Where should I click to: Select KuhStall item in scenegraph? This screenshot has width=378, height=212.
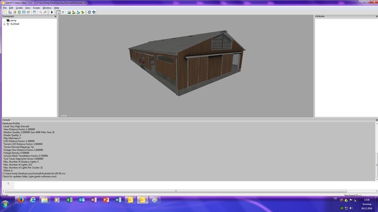pyautogui.click(x=15, y=24)
